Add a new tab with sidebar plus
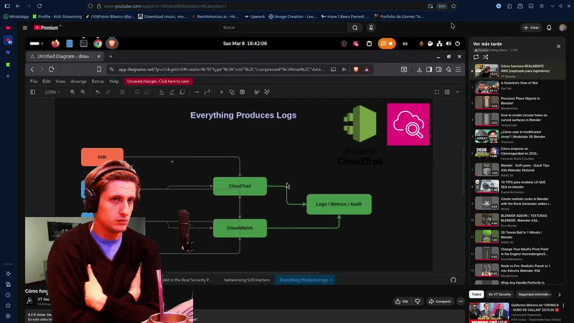The width and height of the screenshot is (574, 323). [x=8, y=76]
